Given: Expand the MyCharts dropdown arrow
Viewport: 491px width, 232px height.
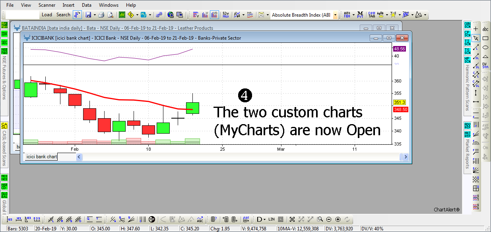Looking at the screenshot, I should [x=150, y=15].
